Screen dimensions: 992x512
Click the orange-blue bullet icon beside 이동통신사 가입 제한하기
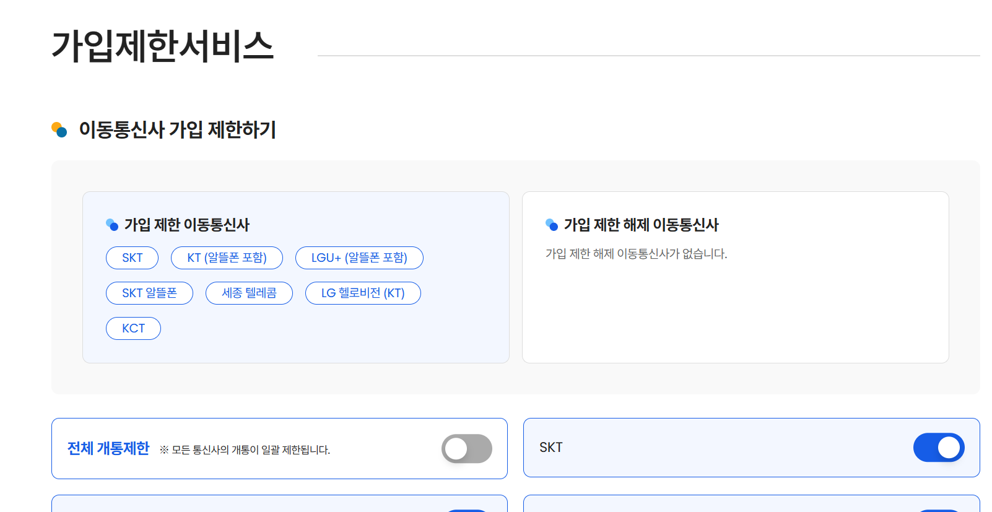coord(59,129)
